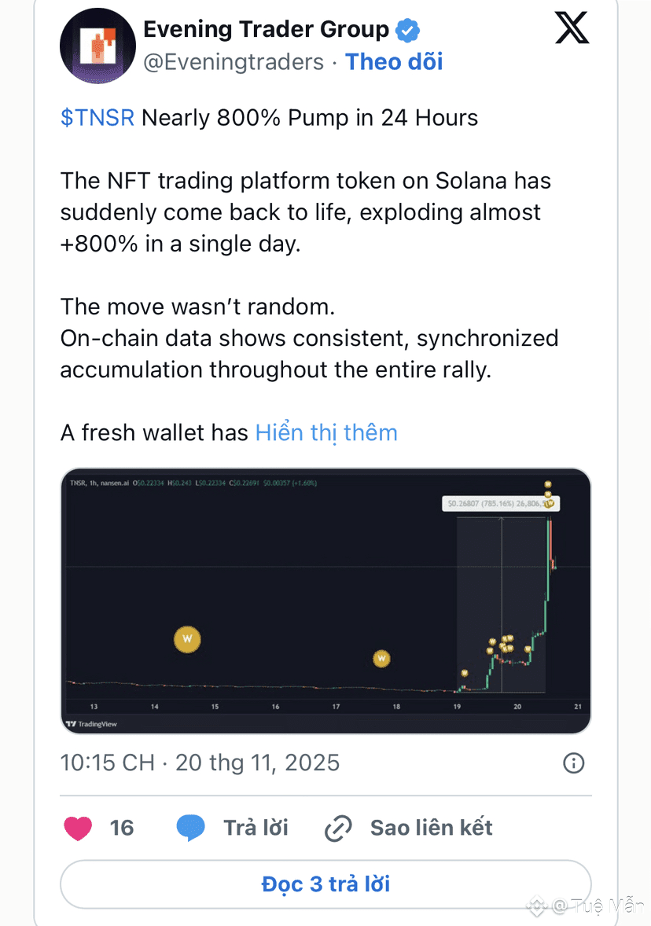Click the @Eveningtraders handle
The image size is (651, 926).
click(x=234, y=62)
